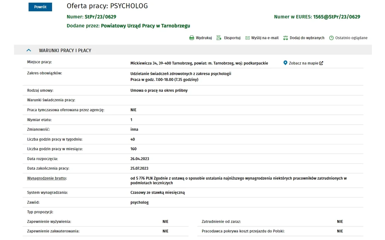
Task: Click Powiatowy Urząd Pracy w Tarnobrzegu text
Action: tap(145, 26)
